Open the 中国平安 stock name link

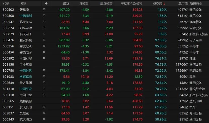26,89
